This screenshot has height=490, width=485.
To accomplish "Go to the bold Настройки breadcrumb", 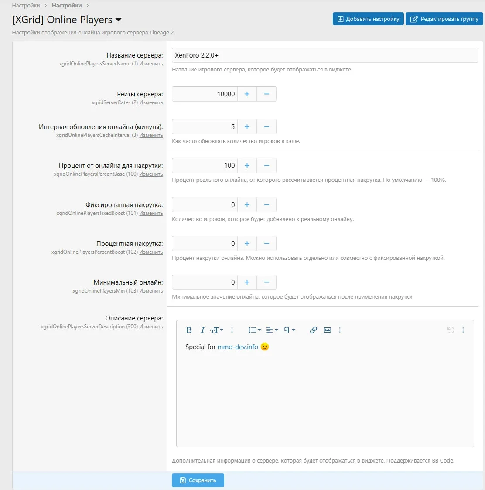I will pyautogui.click(x=67, y=5).
